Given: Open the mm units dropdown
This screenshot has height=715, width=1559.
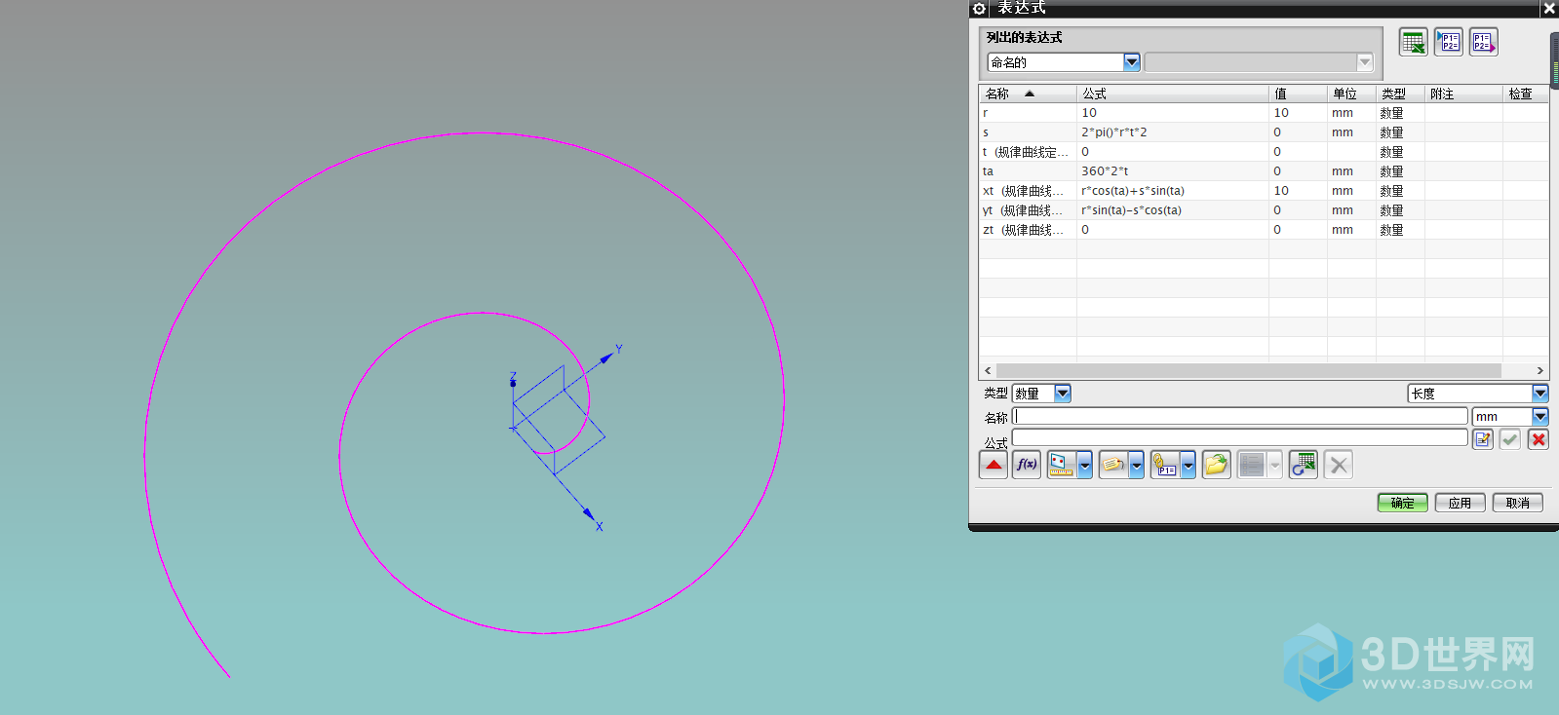Looking at the screenshot, I should tap(1540, 417).
